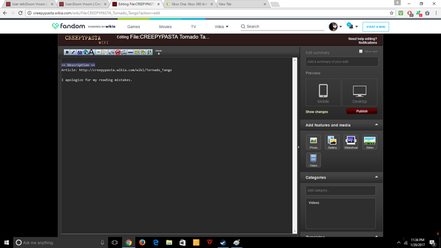Viewport: 441px width, 248px height.
Task: Add a Slider from features and media
Action: pos(369,142)
